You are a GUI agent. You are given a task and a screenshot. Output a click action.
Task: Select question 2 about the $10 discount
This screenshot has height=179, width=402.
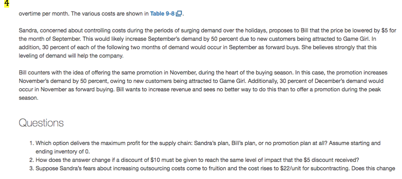pyautogui.click(x=198, y=160)
